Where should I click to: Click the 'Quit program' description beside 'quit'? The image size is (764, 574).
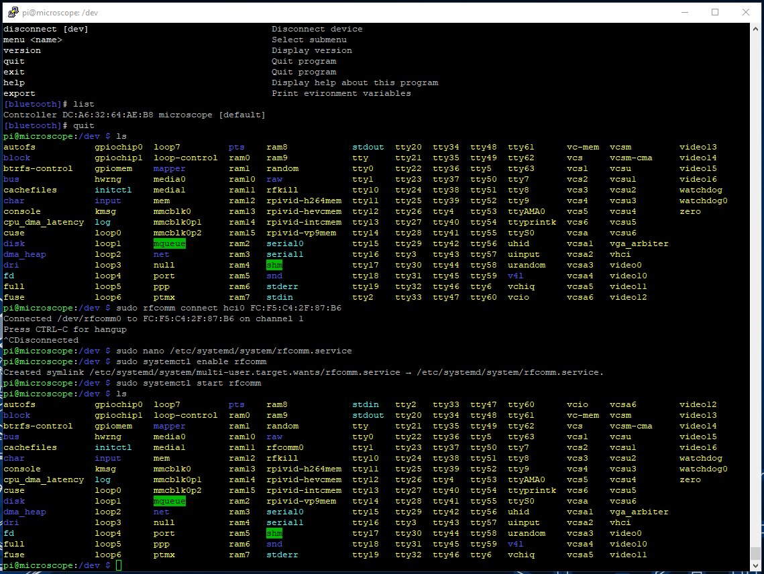click(304, 62)
